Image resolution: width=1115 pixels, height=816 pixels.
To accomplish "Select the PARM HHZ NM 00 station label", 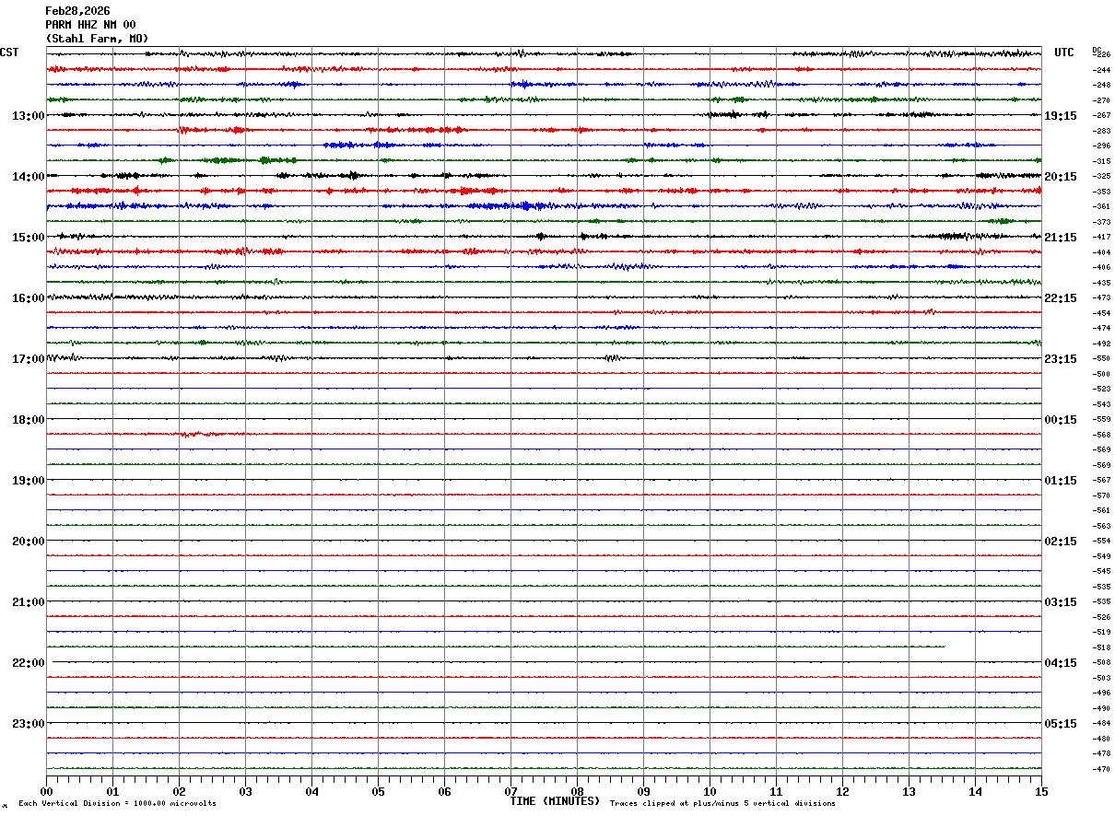I will 90,25.
